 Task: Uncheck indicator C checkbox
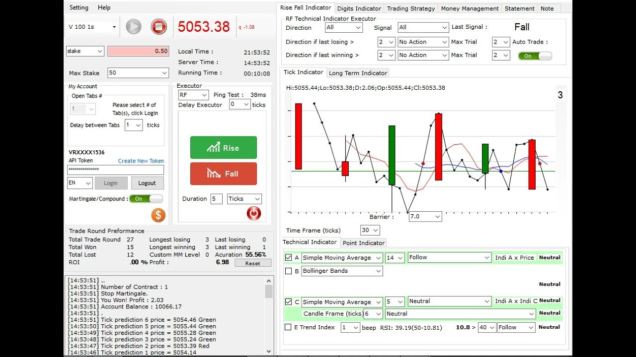pos(289,301)
